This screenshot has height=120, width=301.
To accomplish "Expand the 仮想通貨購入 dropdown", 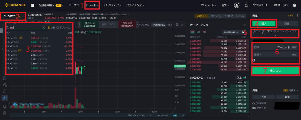I will coord(51,5).
